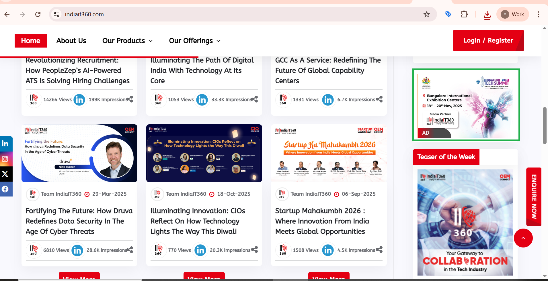Image resolution: width=548 pixels, height=281 pixels.
Task: Click the X (Twitter) sidebar icon
Action: (x=5, y=174)
